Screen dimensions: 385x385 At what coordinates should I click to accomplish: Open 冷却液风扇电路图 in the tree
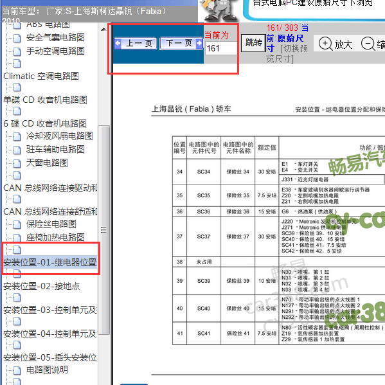click(60, 136)
